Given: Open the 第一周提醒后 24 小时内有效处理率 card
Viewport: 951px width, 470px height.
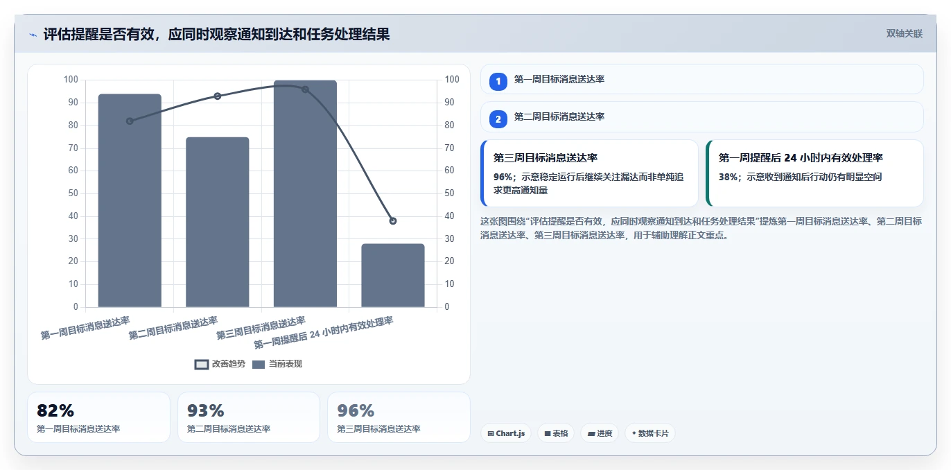Looking at the screenshot, I should (x=814, y=173).
